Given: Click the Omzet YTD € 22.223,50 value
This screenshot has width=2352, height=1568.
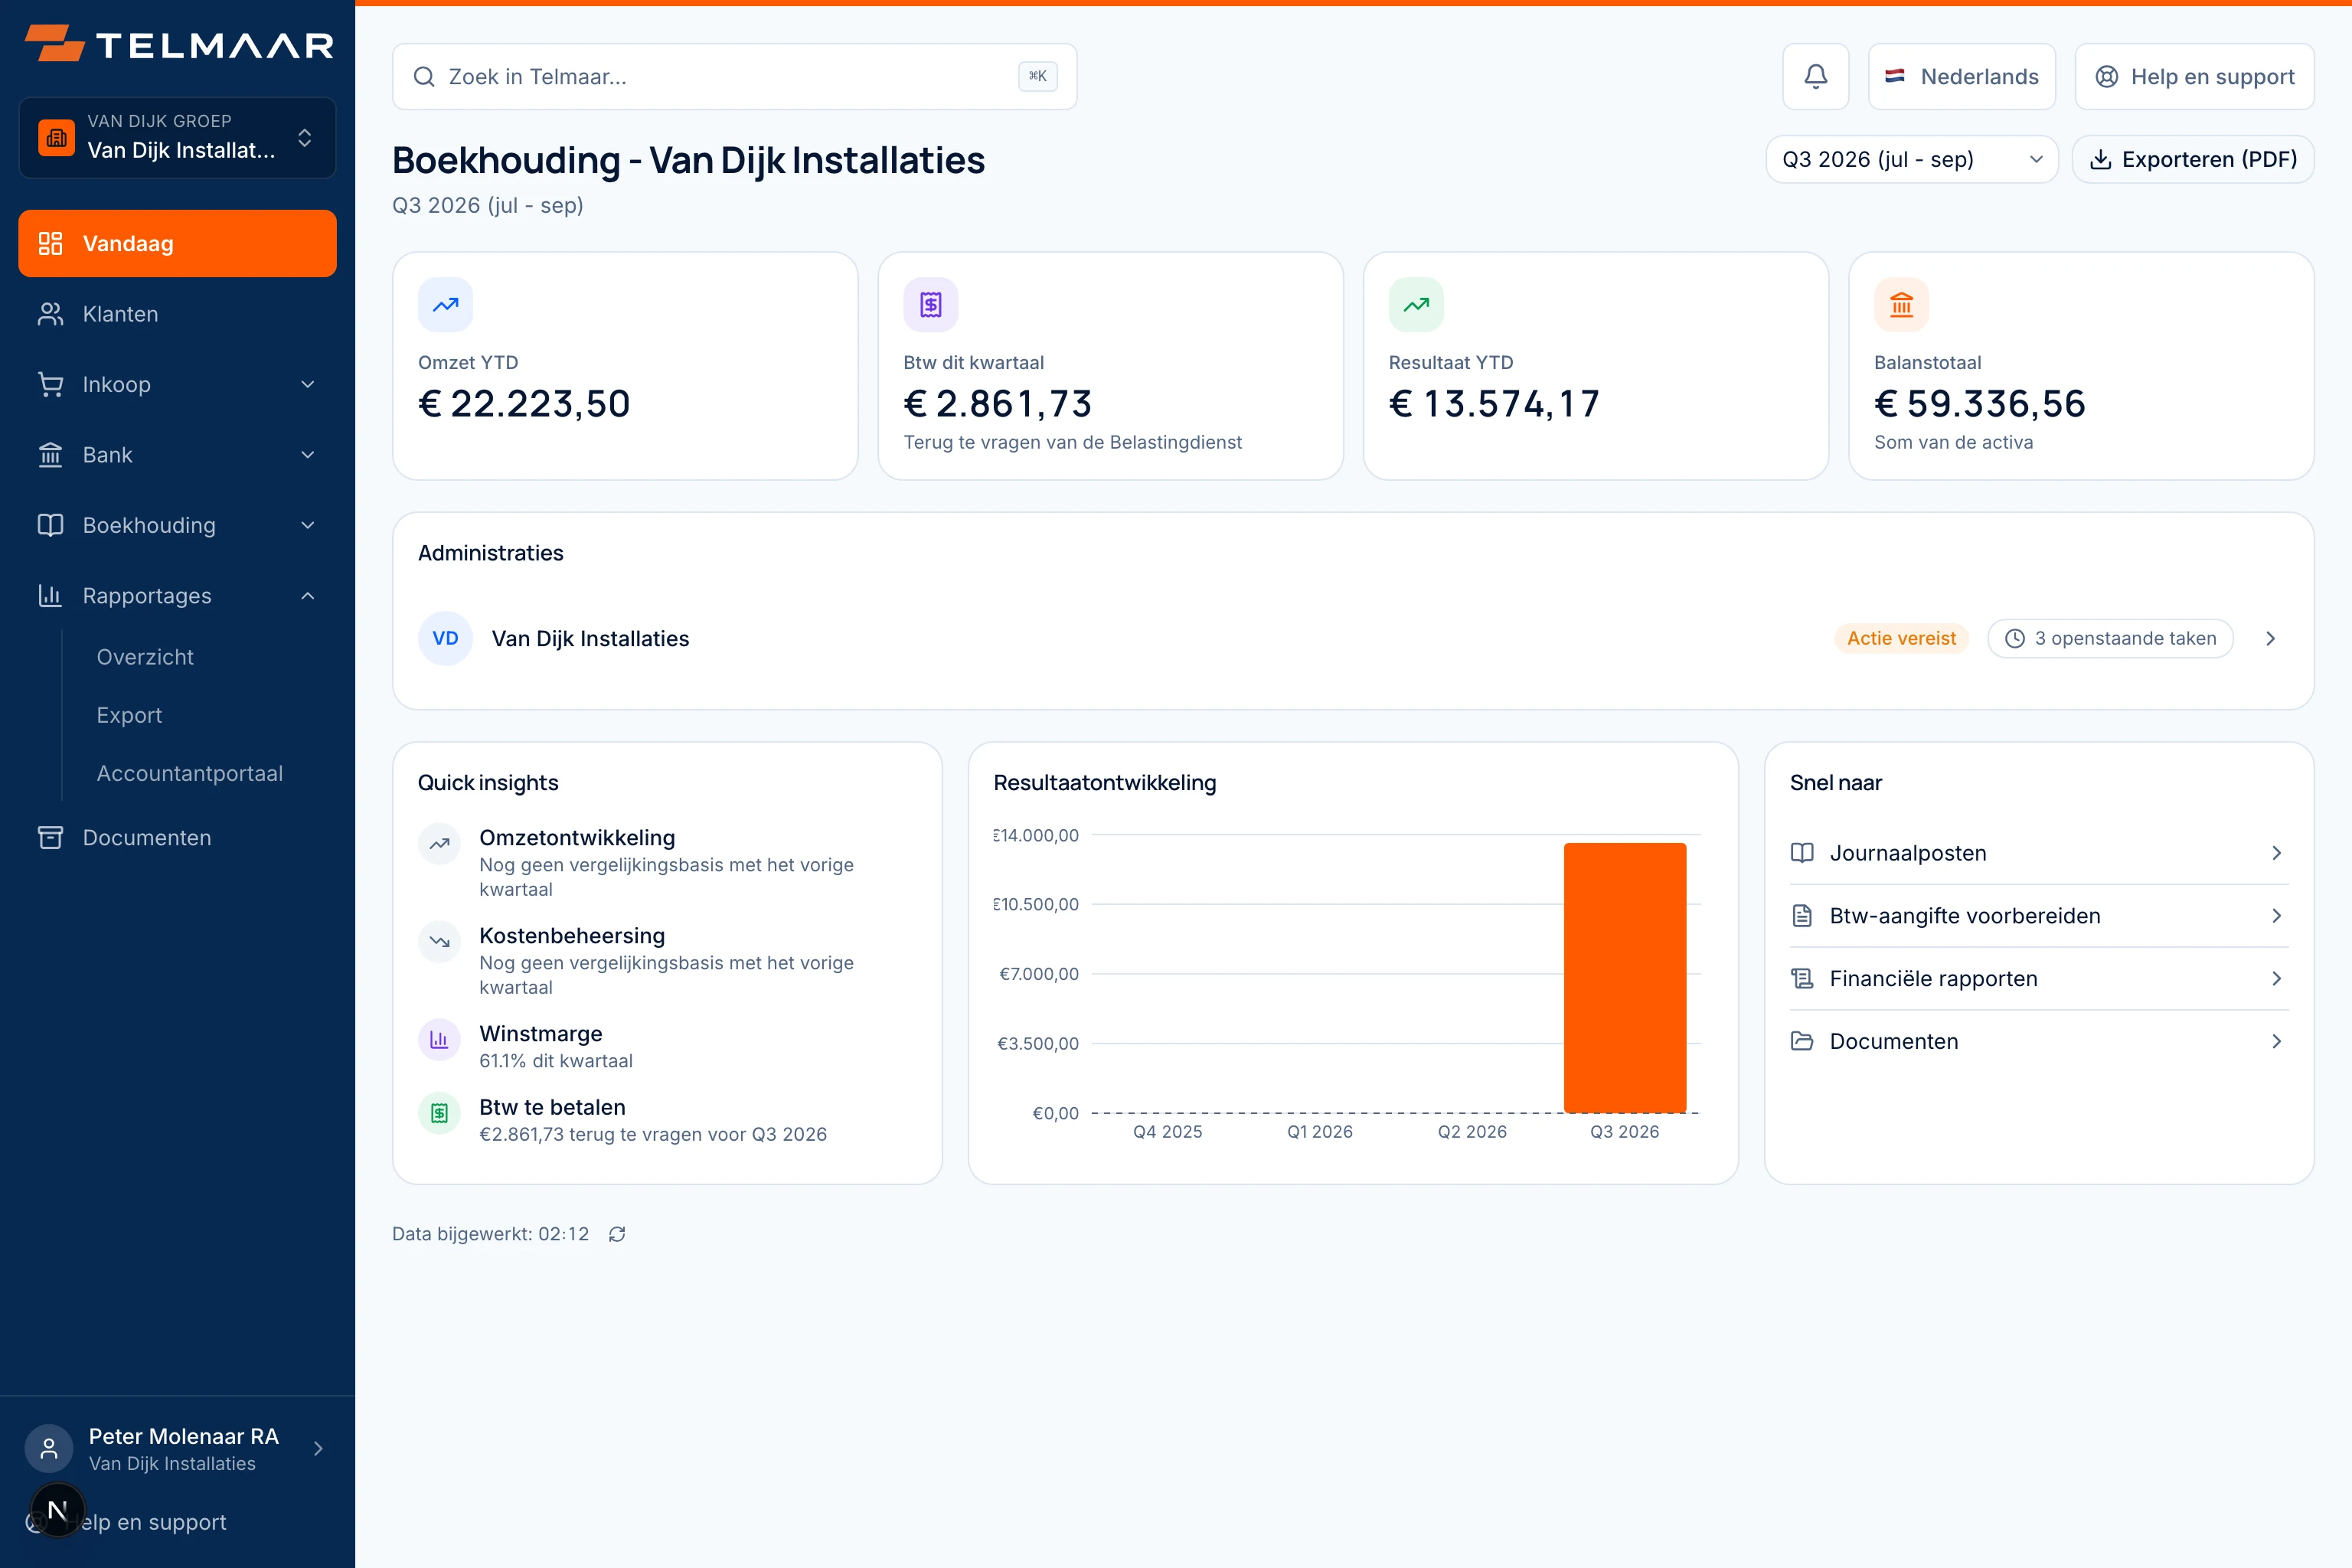Looking at the screenshot, I should point(524,404).
